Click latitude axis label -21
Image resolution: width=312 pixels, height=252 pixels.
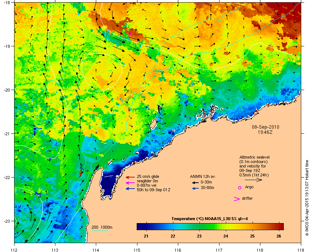pyautogui.click(x=7, y=133)
